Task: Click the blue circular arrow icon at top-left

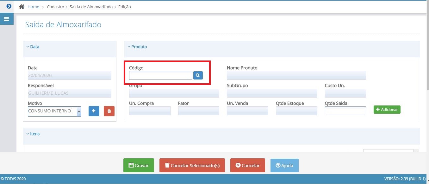Action: (x=9, y=6)
